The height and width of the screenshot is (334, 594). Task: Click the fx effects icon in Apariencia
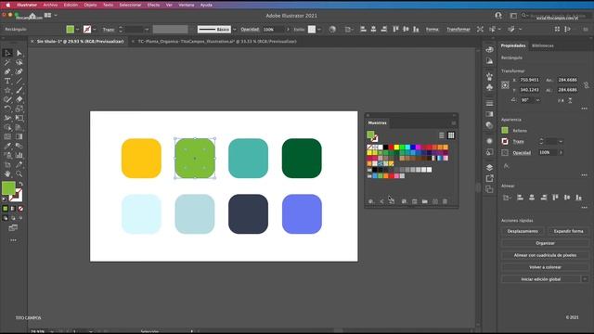coord(507,166)
